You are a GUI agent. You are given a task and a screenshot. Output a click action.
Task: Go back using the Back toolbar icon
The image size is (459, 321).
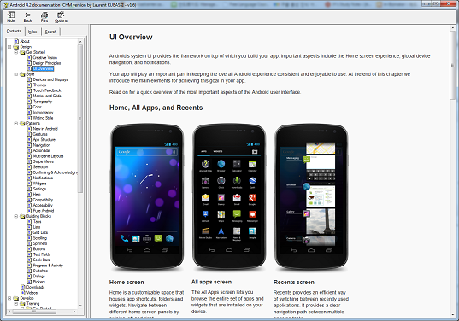(x=27, y=17)
